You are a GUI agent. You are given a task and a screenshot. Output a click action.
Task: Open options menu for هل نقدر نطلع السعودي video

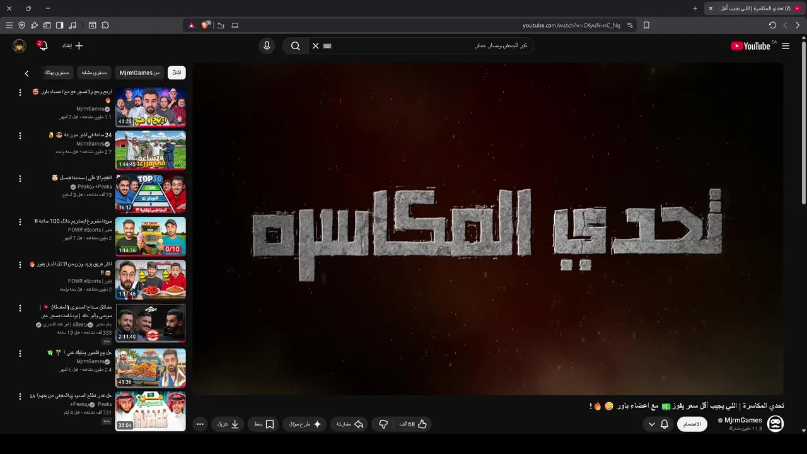(x=20, y=397)
